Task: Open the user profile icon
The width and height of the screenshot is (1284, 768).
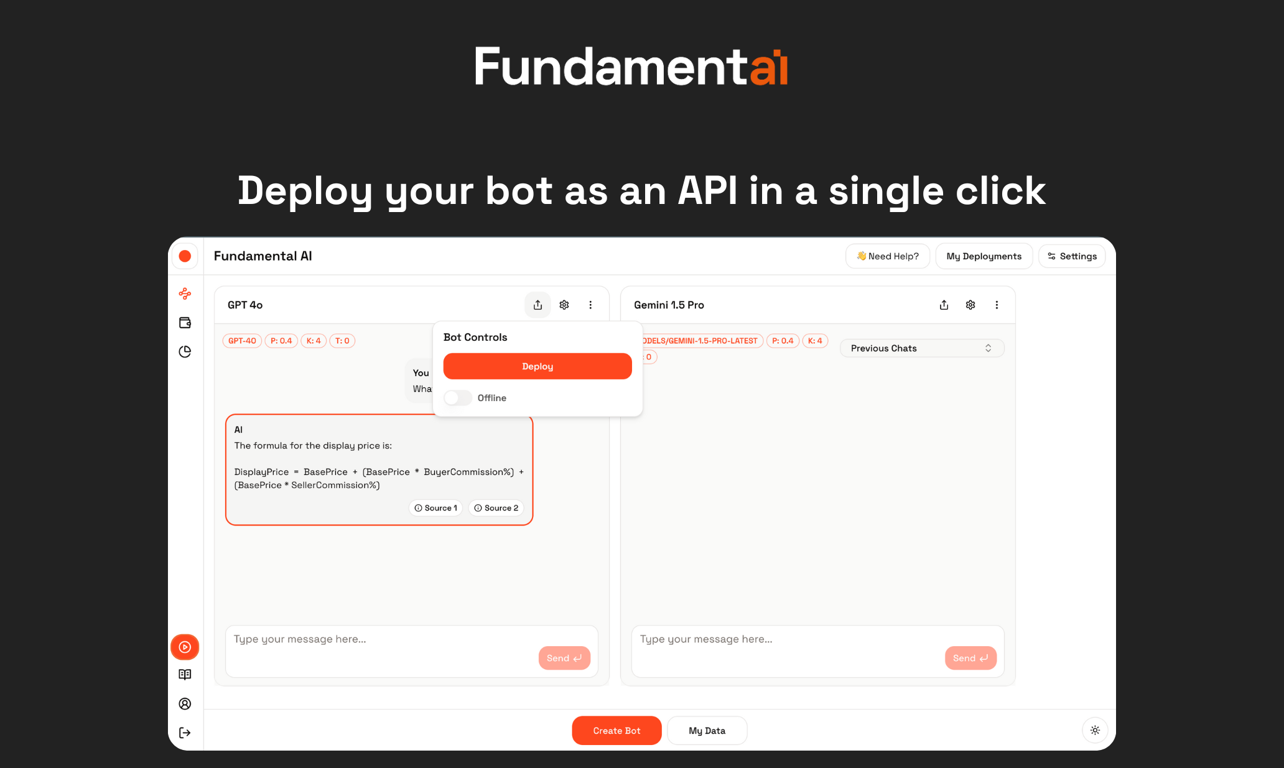Action: pos(185,704)
